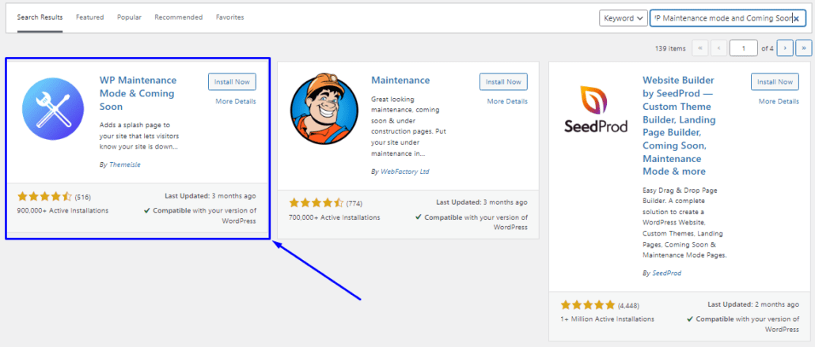Click the Maintenance plugin star rating
815x347 pixels.
tap(316, 202)
